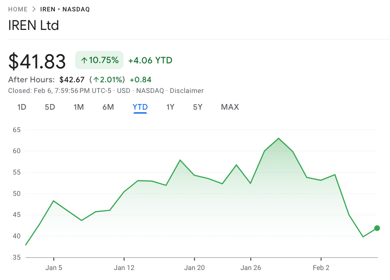Click the 60 y-axis label

point(17,151)
